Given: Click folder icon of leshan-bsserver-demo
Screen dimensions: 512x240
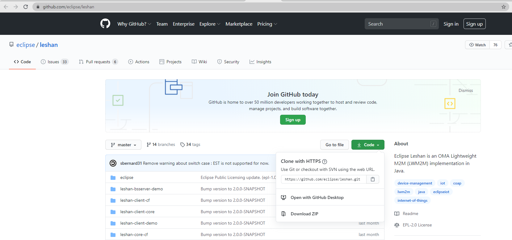Looking at the screenshot, I should [113, 189].
